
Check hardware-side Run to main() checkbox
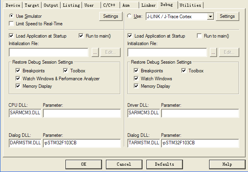[x=199, y=36]
